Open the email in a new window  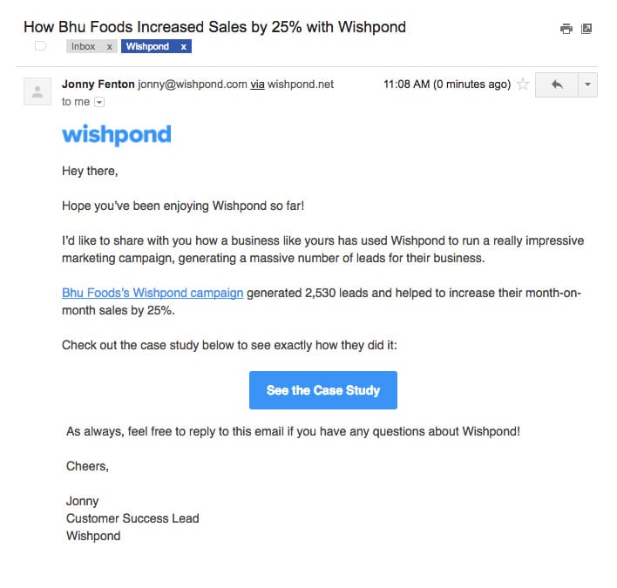click(x=586, y=29)
